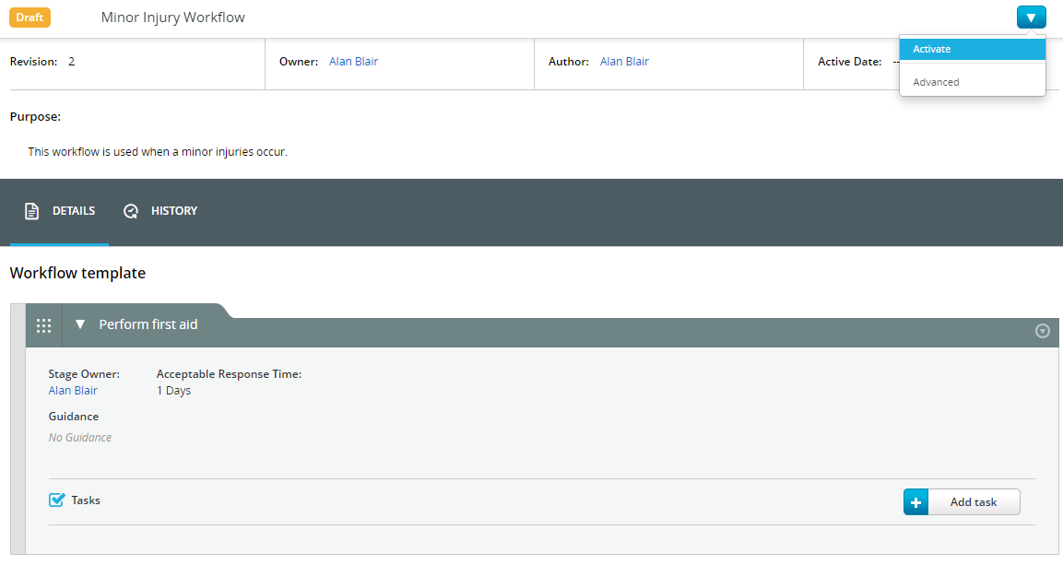The image size is (1063, 565).
Task: Choose Advanced from the dropdown menu
Action: tap(972, 82)
